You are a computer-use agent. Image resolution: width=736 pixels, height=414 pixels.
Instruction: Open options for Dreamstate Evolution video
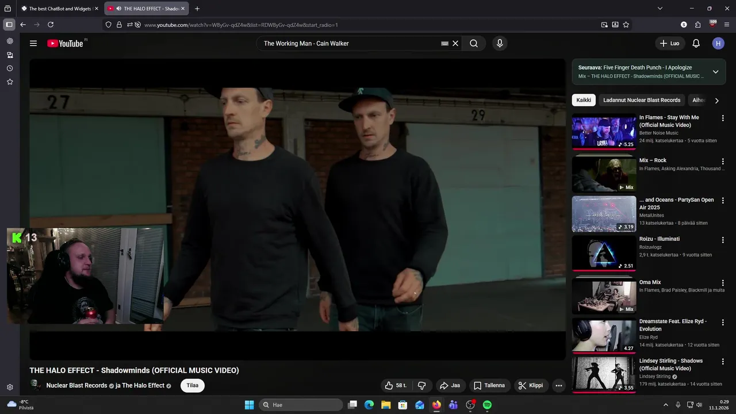coord(723,322)
